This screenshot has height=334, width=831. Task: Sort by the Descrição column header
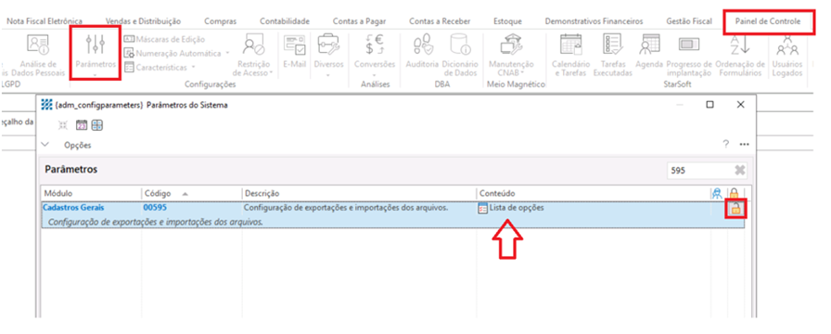(359, 194)
